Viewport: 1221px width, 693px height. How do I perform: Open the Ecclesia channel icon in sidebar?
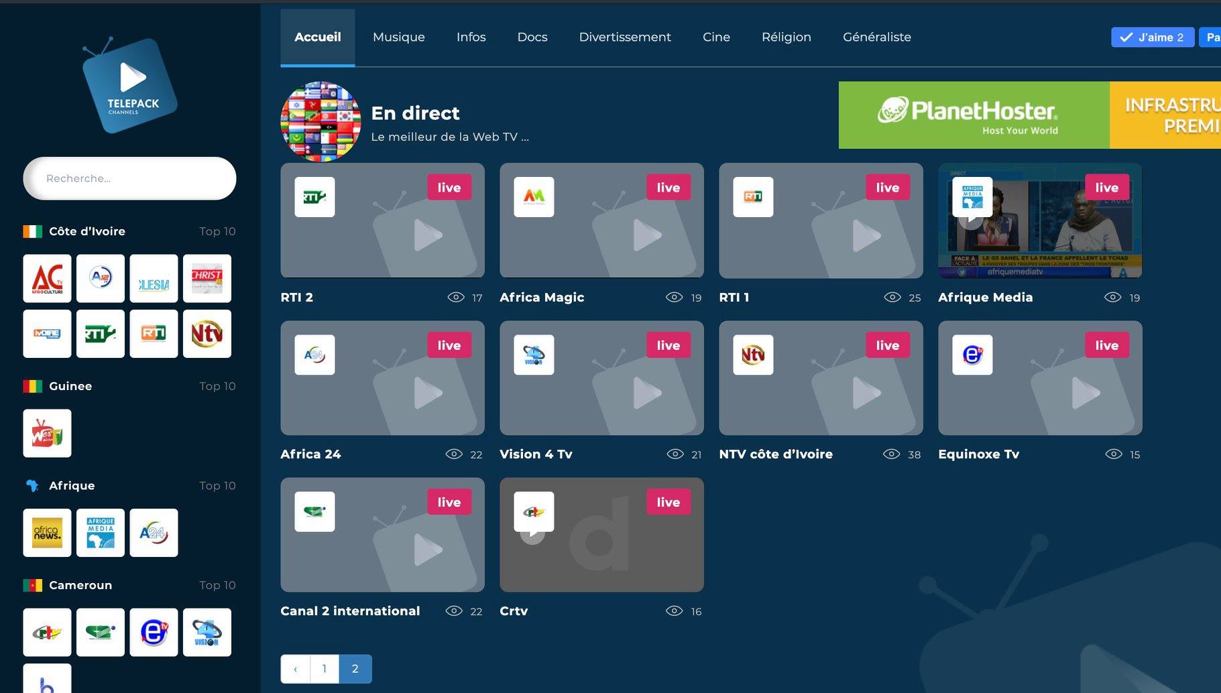click(154, 278)
